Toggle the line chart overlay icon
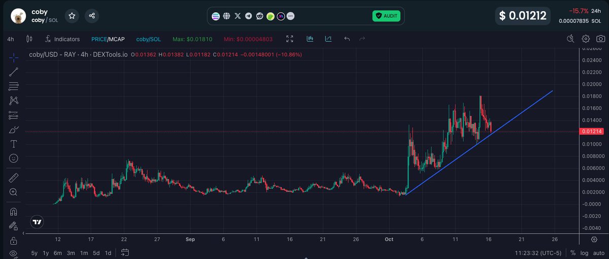Screen dimensions: 609x259 [328, 39]
